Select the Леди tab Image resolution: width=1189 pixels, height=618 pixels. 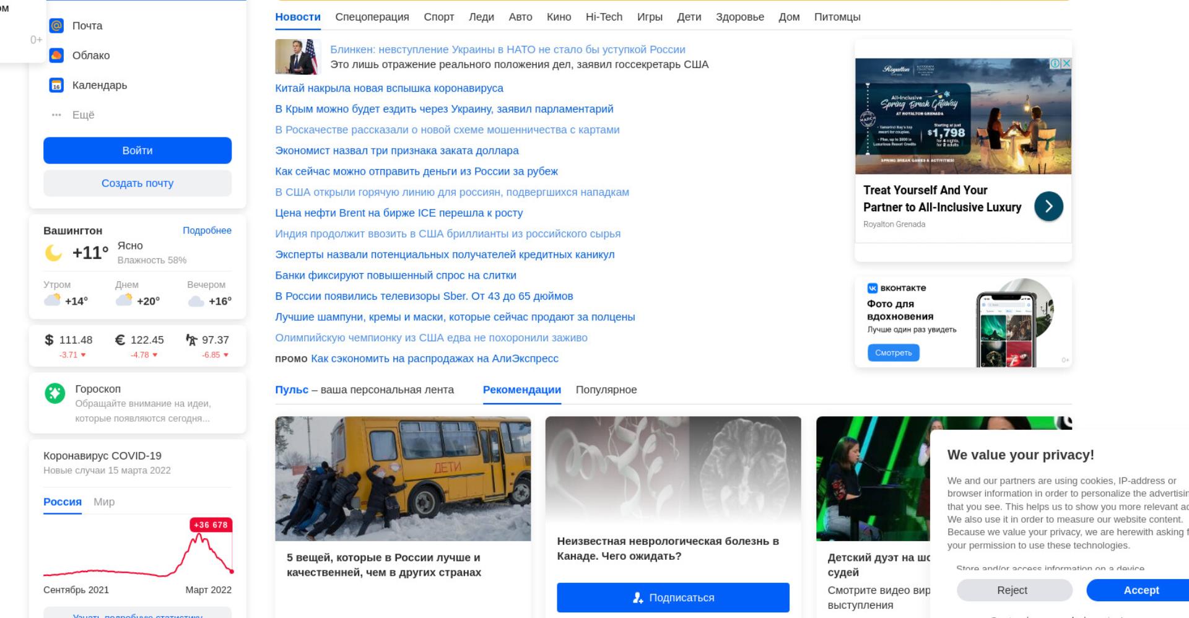(x=481, y=17)
